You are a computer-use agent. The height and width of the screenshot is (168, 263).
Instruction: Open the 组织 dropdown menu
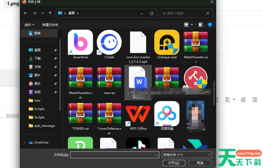[x=29, y=25]
